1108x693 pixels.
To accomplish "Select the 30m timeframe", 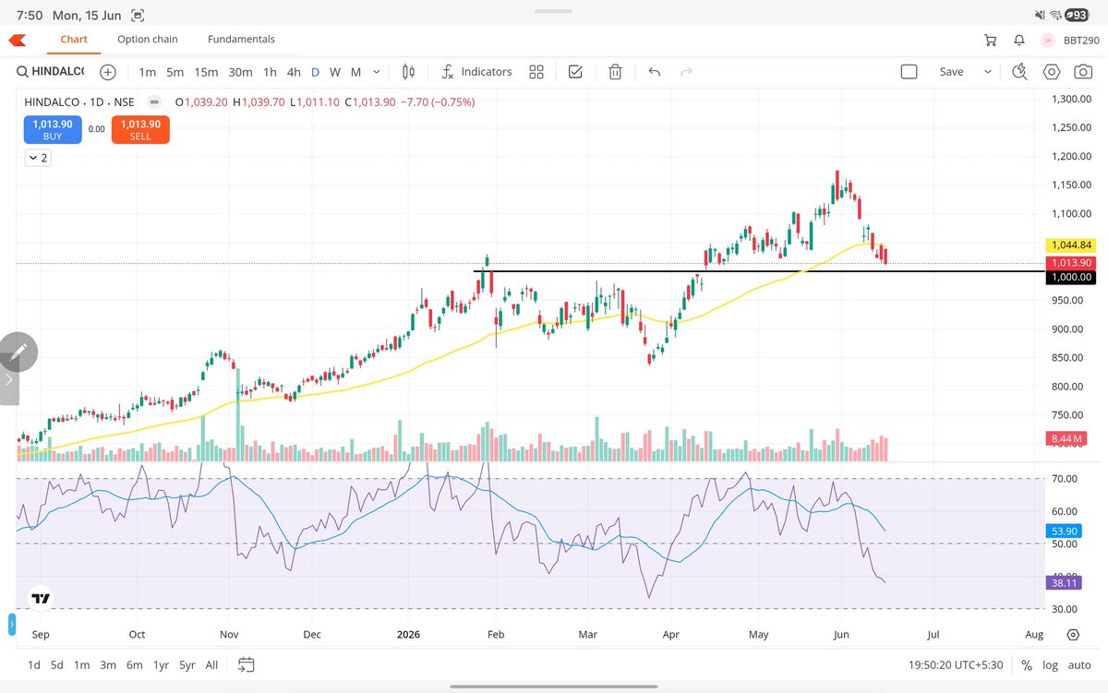I will [240, 72].
